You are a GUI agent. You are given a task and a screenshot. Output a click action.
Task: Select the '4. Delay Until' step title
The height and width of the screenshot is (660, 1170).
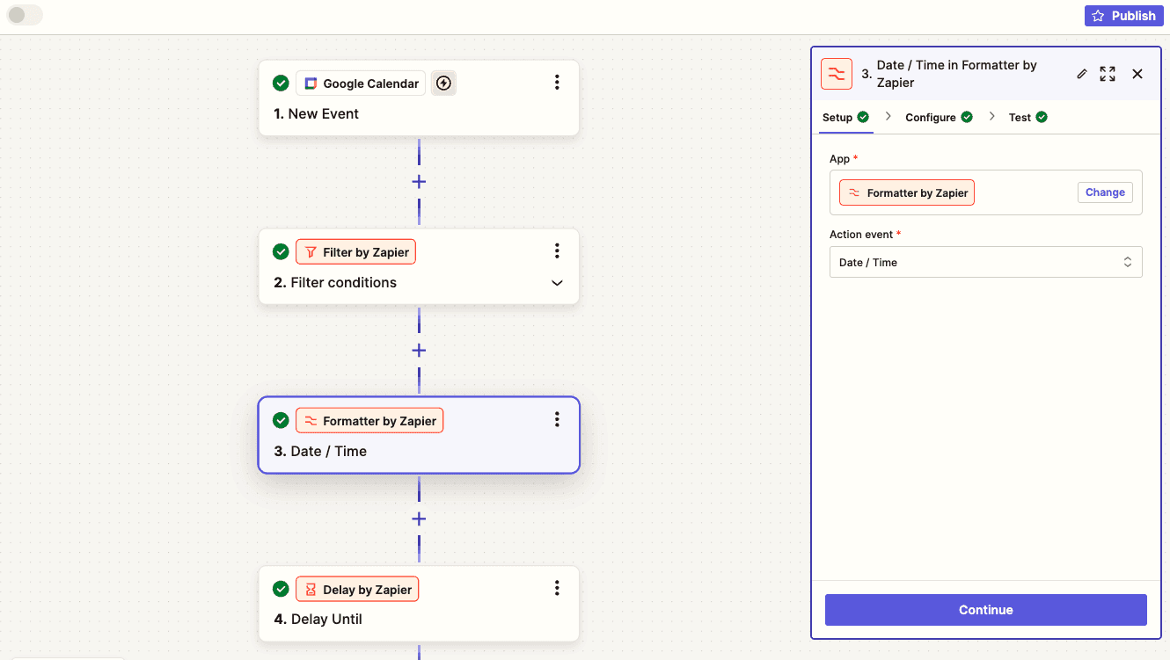coord(318,620)
